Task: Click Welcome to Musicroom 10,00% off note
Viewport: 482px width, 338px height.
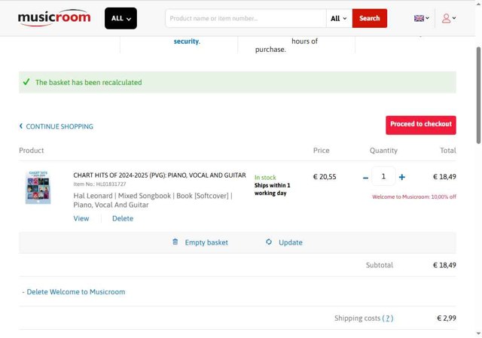Action: 414,197
